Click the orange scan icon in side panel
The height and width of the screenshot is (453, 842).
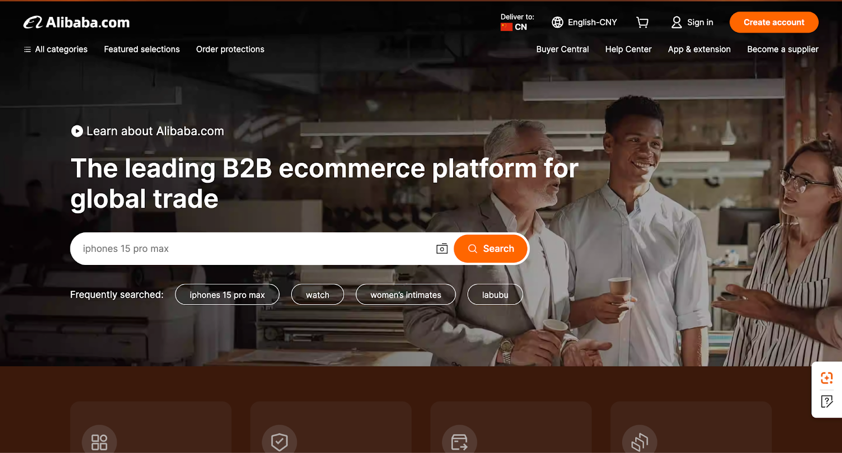(x=826, y=378)
